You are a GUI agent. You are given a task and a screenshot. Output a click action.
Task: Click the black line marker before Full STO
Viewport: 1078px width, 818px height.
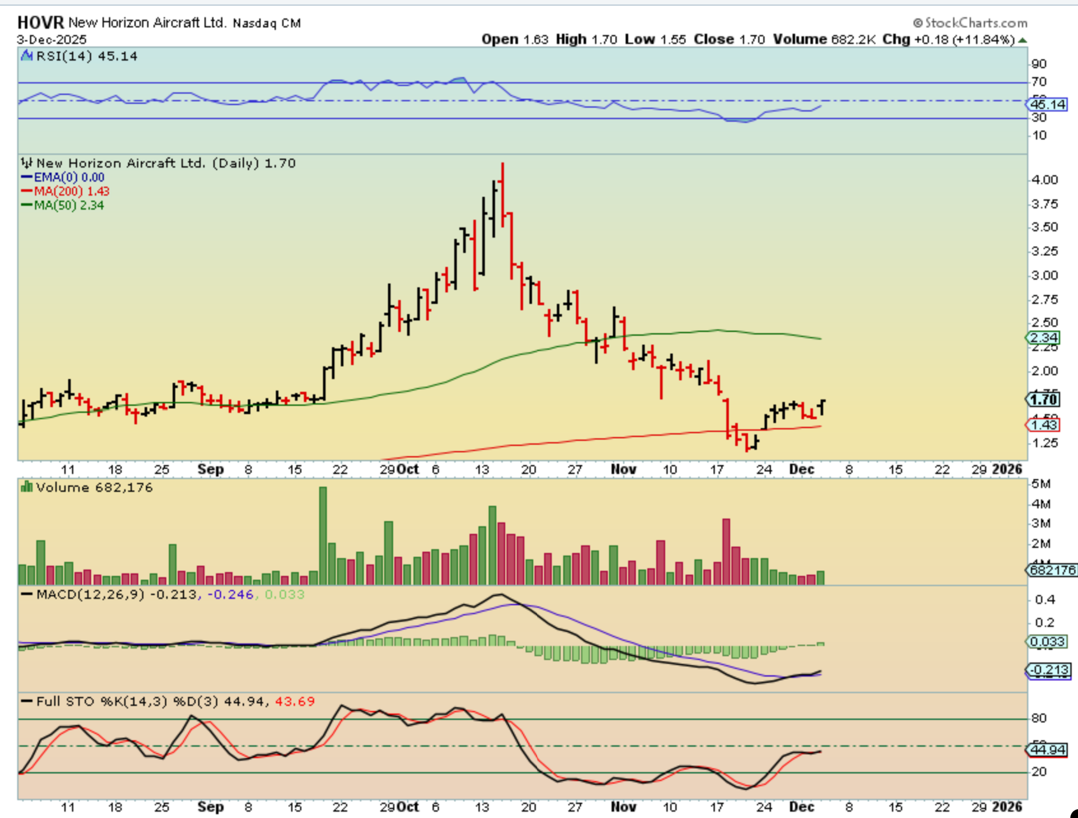(27, 701)
